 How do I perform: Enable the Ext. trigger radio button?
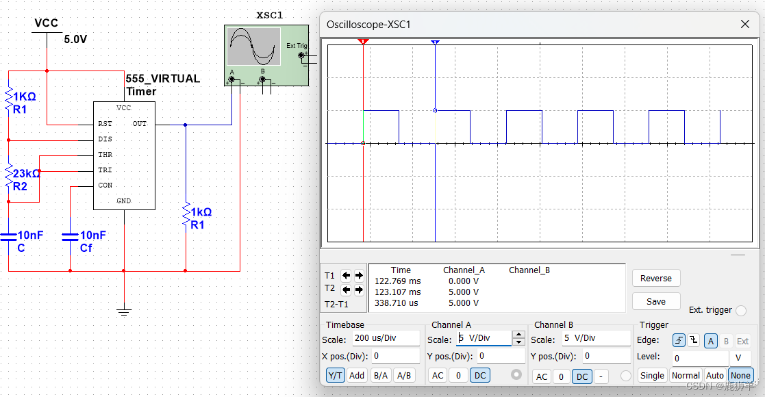741,310
